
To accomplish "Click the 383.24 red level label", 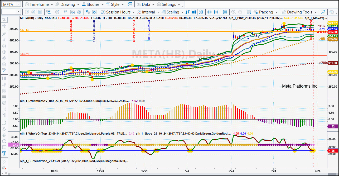I will (x=24, y=54).
